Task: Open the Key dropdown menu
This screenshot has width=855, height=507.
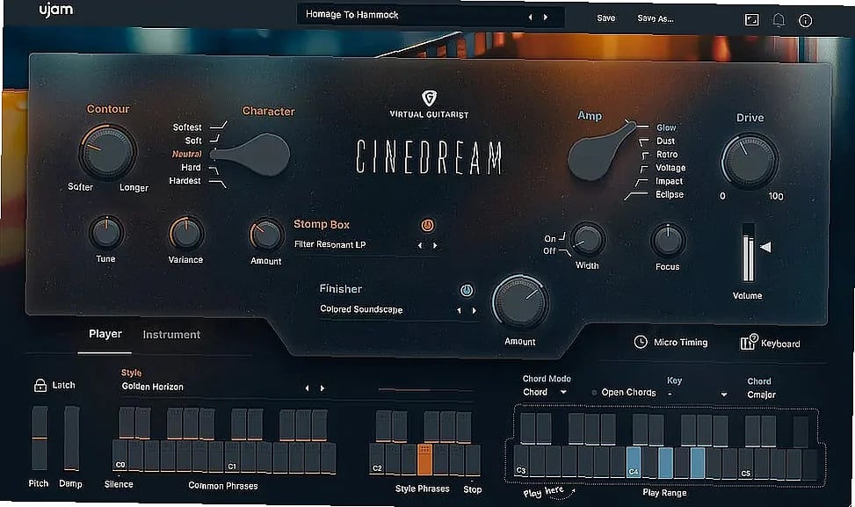Action: (723, 395)
